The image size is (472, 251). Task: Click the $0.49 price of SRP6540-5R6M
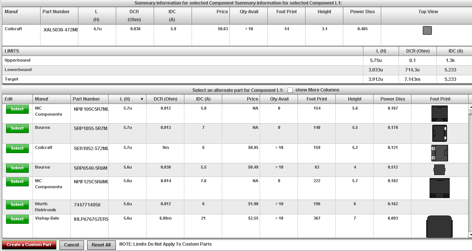coord(253,167)
